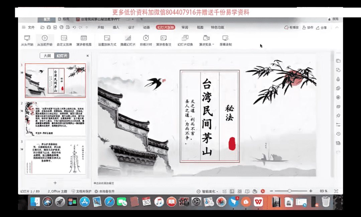361x217 pixels.
Task: Expand the 智能美化 dropdown in status bar
Action: (x=218, y=192)
